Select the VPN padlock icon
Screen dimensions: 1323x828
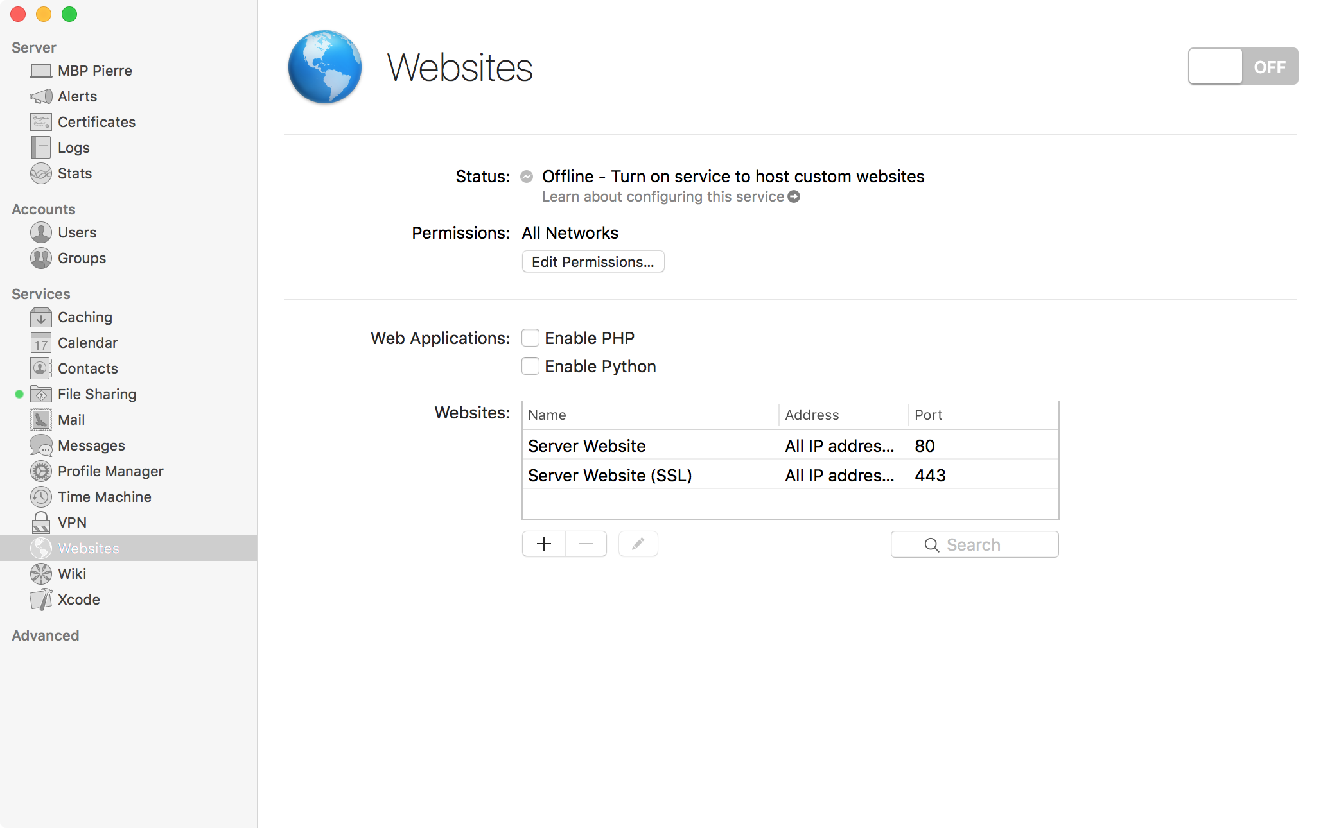tap(41, 522)
